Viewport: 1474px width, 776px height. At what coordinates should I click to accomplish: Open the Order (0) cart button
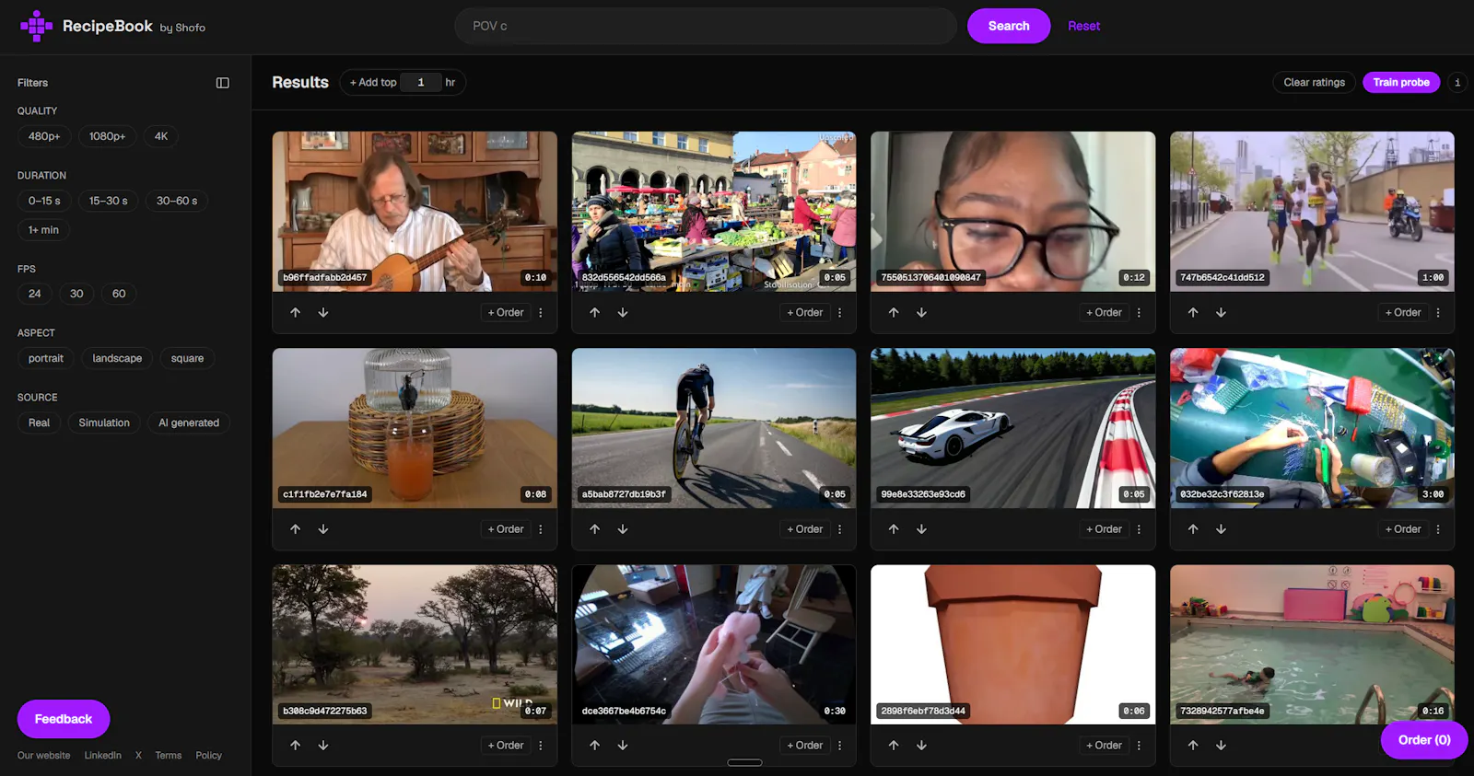pos(1424,740)
